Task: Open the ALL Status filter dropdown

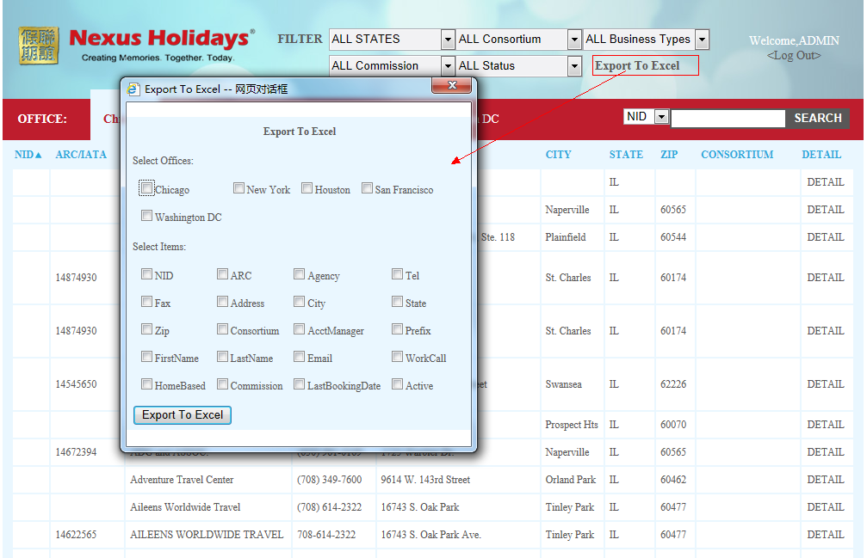Action: [x=519, y=65]
